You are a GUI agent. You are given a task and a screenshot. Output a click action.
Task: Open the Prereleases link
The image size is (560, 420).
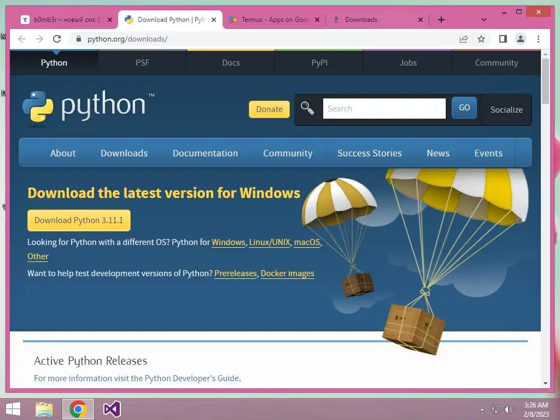[x=235, y=273]
